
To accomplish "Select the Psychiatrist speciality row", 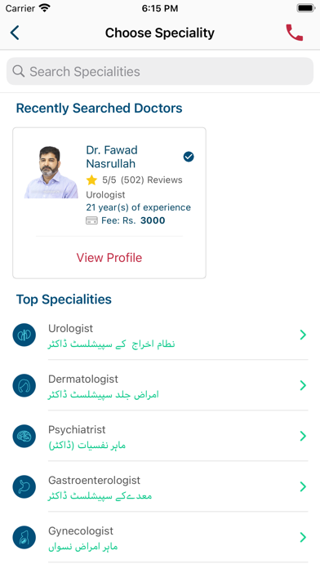I will click(160, 436).
